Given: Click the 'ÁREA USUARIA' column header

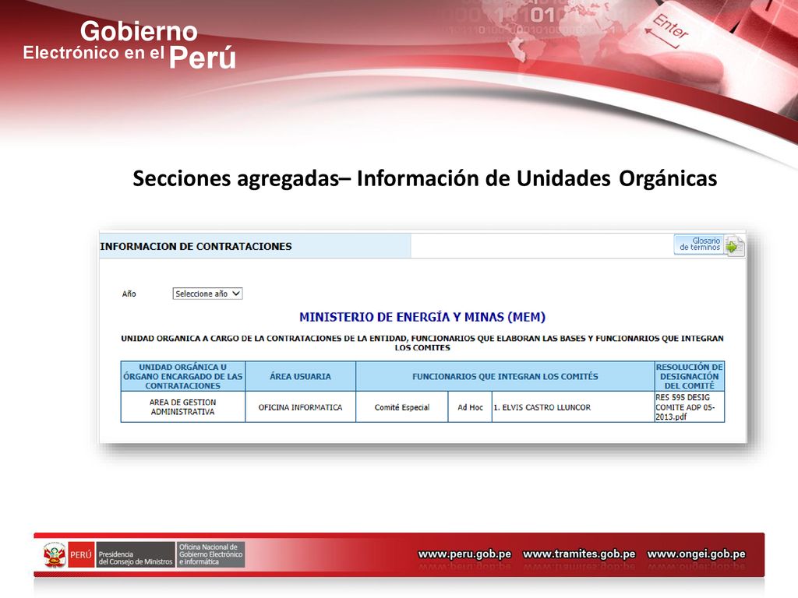Looking at the screenshot, I should click(300, 376).
